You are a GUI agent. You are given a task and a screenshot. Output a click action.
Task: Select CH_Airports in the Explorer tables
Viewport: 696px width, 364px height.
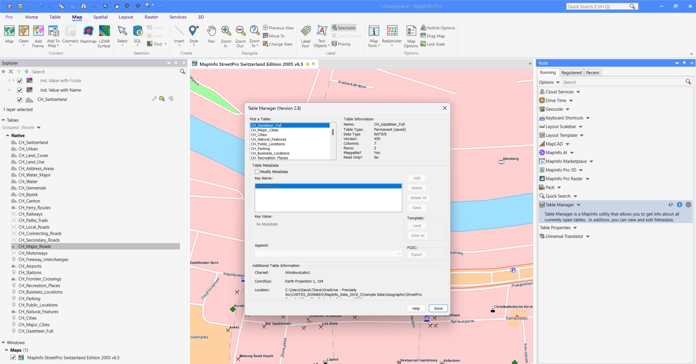pyautogui.click(x=30, y=266)
